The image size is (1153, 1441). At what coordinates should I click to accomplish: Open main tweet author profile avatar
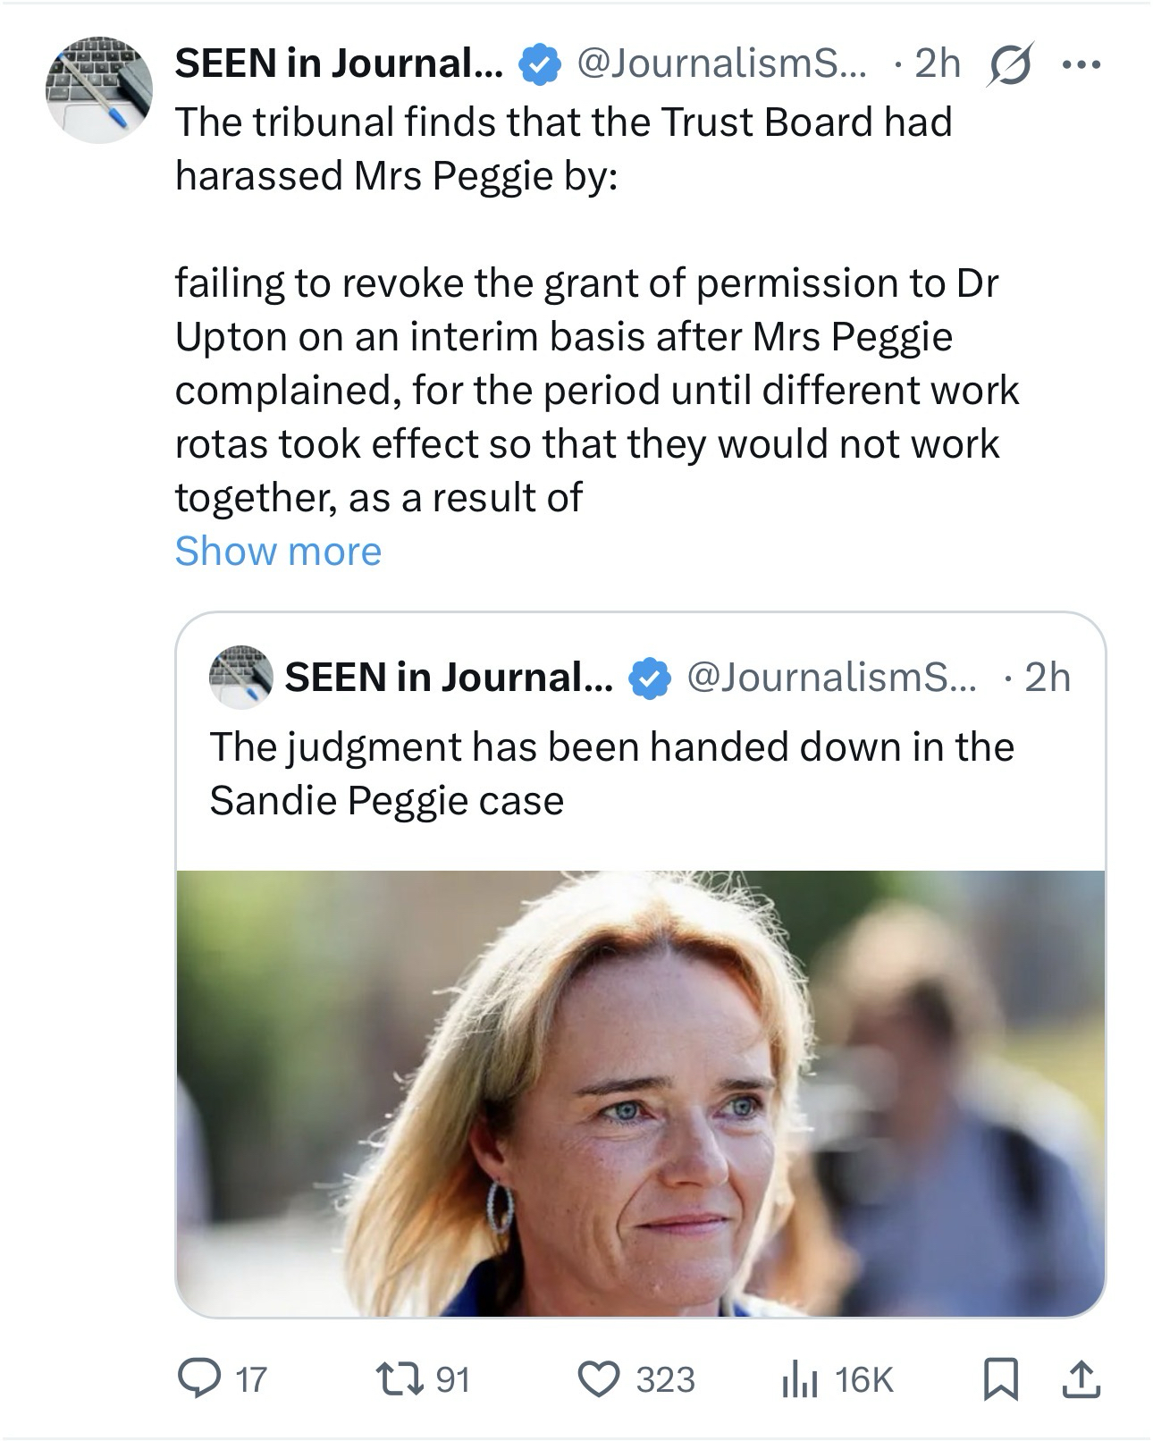click(99, 89)
